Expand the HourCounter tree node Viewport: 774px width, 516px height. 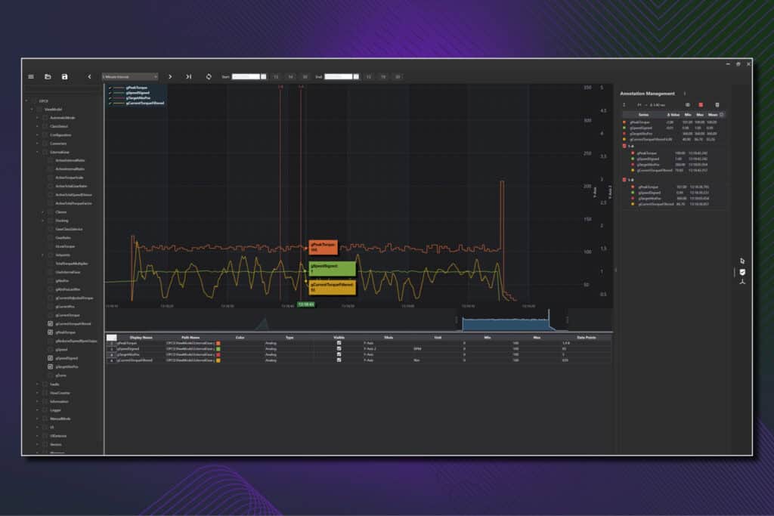click(37, 393)
